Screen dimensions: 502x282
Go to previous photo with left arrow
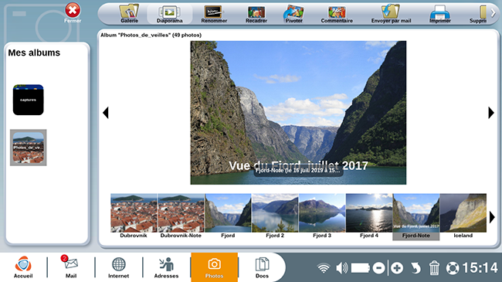106,113
